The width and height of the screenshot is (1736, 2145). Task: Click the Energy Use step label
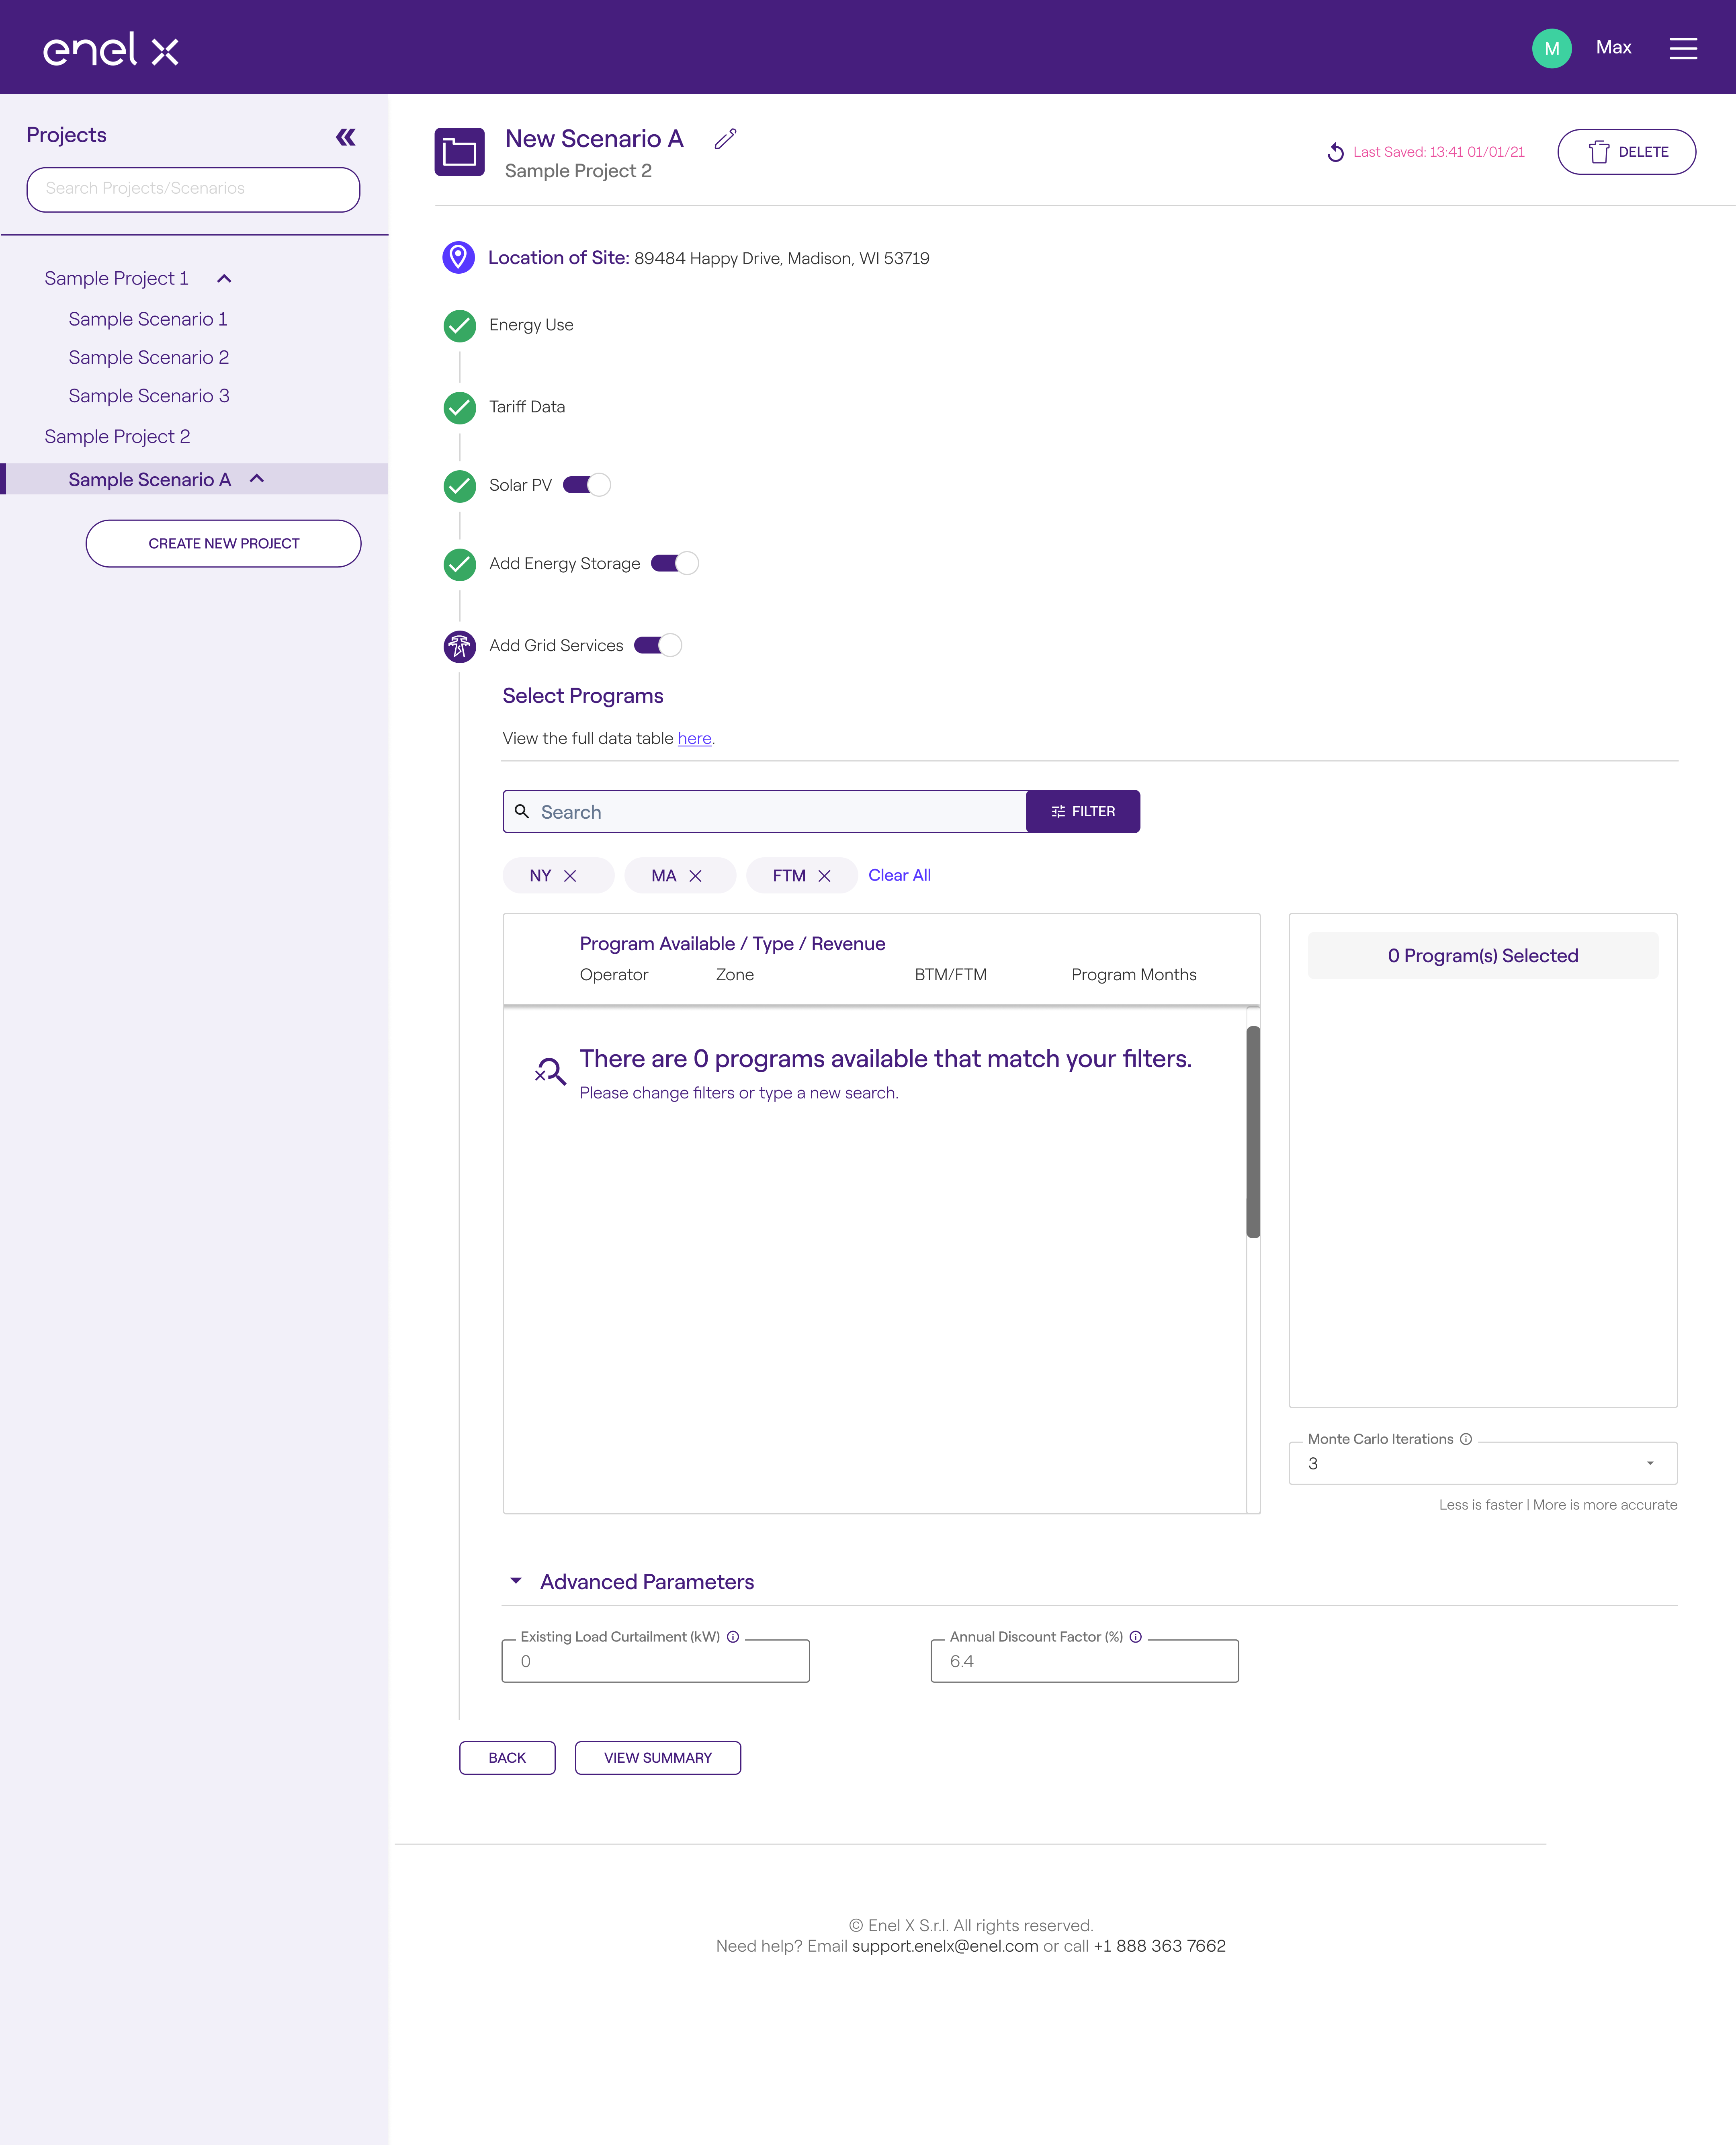coord(531,326)
